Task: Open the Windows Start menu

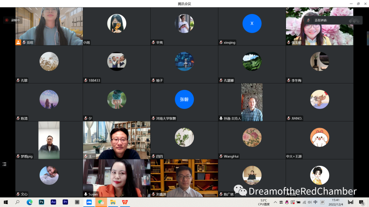Action: (x=5, y=202)
